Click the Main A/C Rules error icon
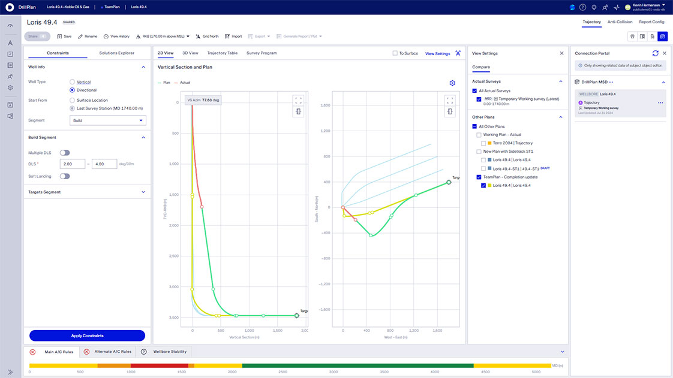Screen dimensions: 673x378 tap(32, 352)
